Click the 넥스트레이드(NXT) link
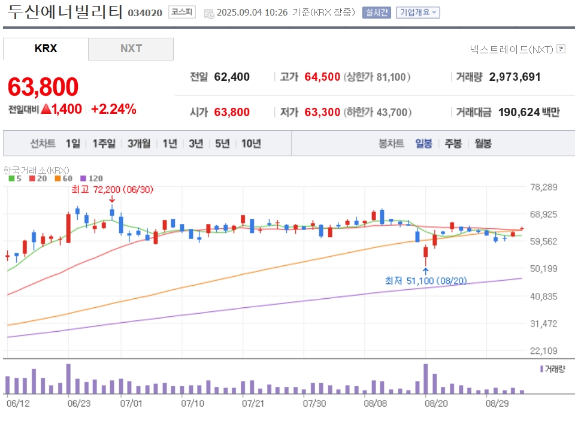The height and width of the screenshot is (421, 575). (512, 49)
